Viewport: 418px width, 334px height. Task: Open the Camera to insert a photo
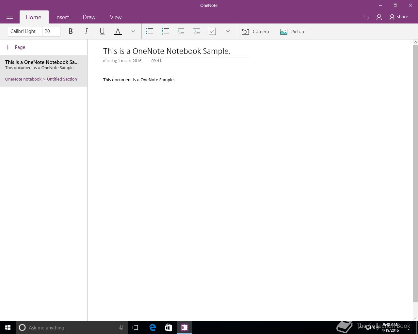pos(255,32)
